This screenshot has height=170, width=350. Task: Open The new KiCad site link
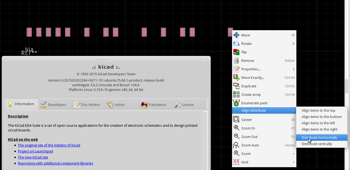pos(33,157)
